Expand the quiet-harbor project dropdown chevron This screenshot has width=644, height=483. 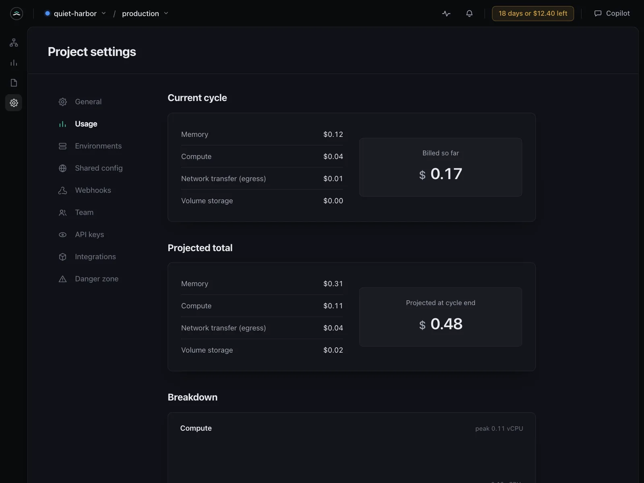[x=104, y=13]
